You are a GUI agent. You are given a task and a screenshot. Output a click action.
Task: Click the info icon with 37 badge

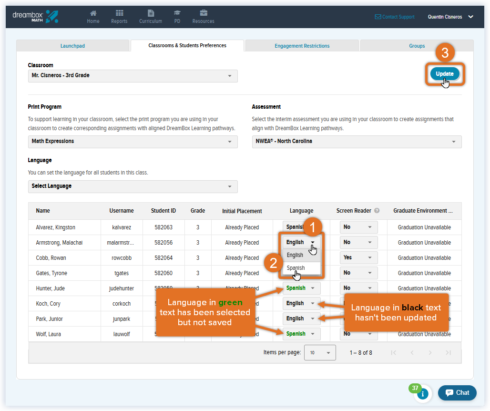422,394
